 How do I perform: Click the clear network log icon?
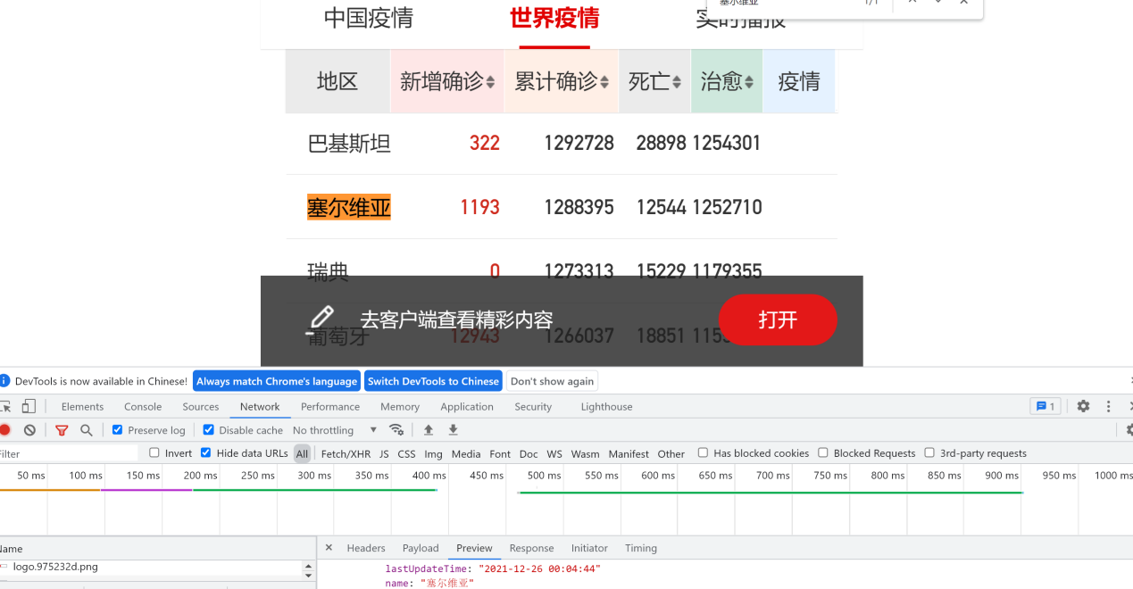[29, 430]
